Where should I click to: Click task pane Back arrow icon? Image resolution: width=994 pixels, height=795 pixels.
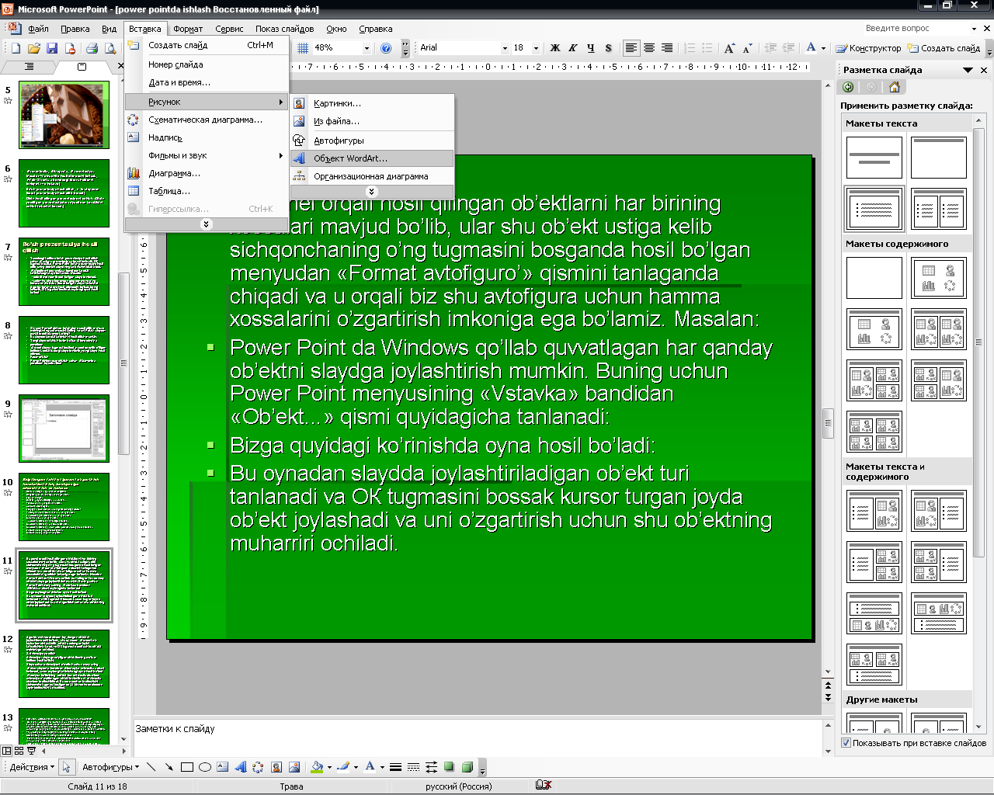pyautogui.click(x=849, y=88)
